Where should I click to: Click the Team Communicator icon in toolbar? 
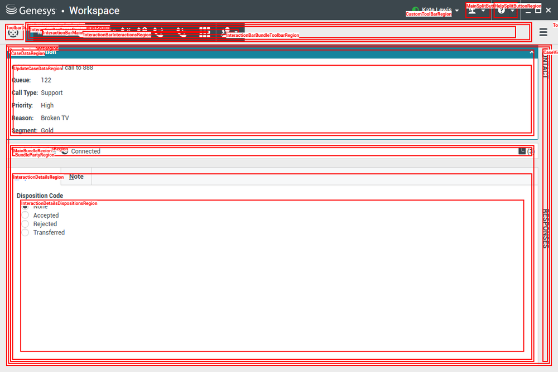(x=13, y=33)
